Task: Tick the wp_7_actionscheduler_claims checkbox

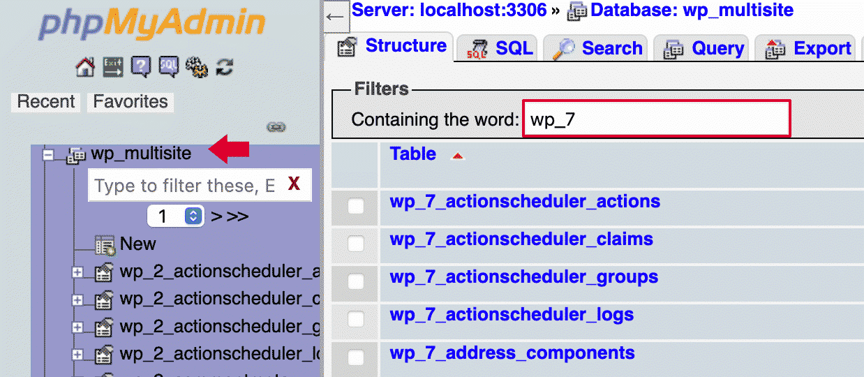Action: tap(356, 244)
